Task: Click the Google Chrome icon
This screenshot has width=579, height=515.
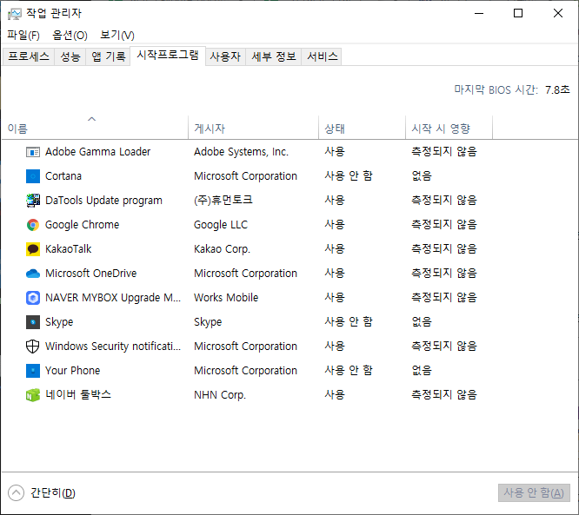Action: pyautogui.click(x=33, y=225)
